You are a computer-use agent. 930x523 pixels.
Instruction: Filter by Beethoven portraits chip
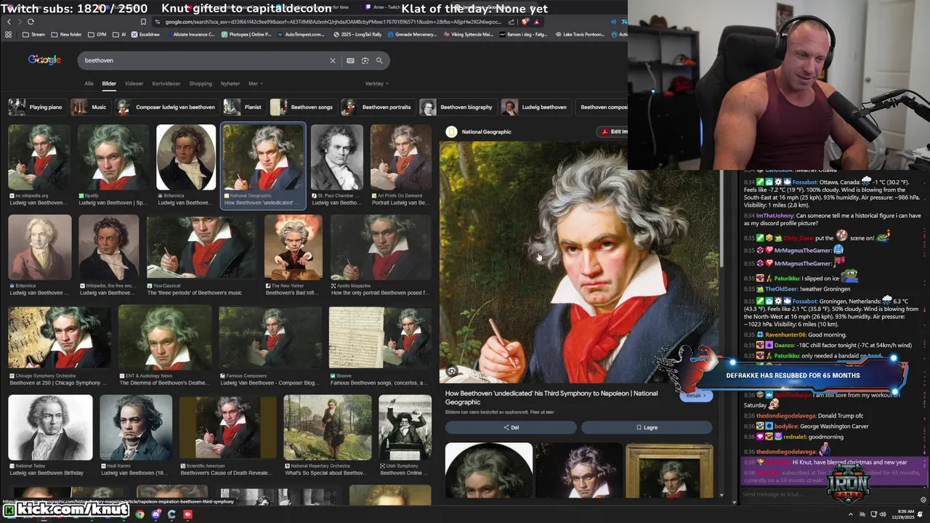tap(378, 107)
